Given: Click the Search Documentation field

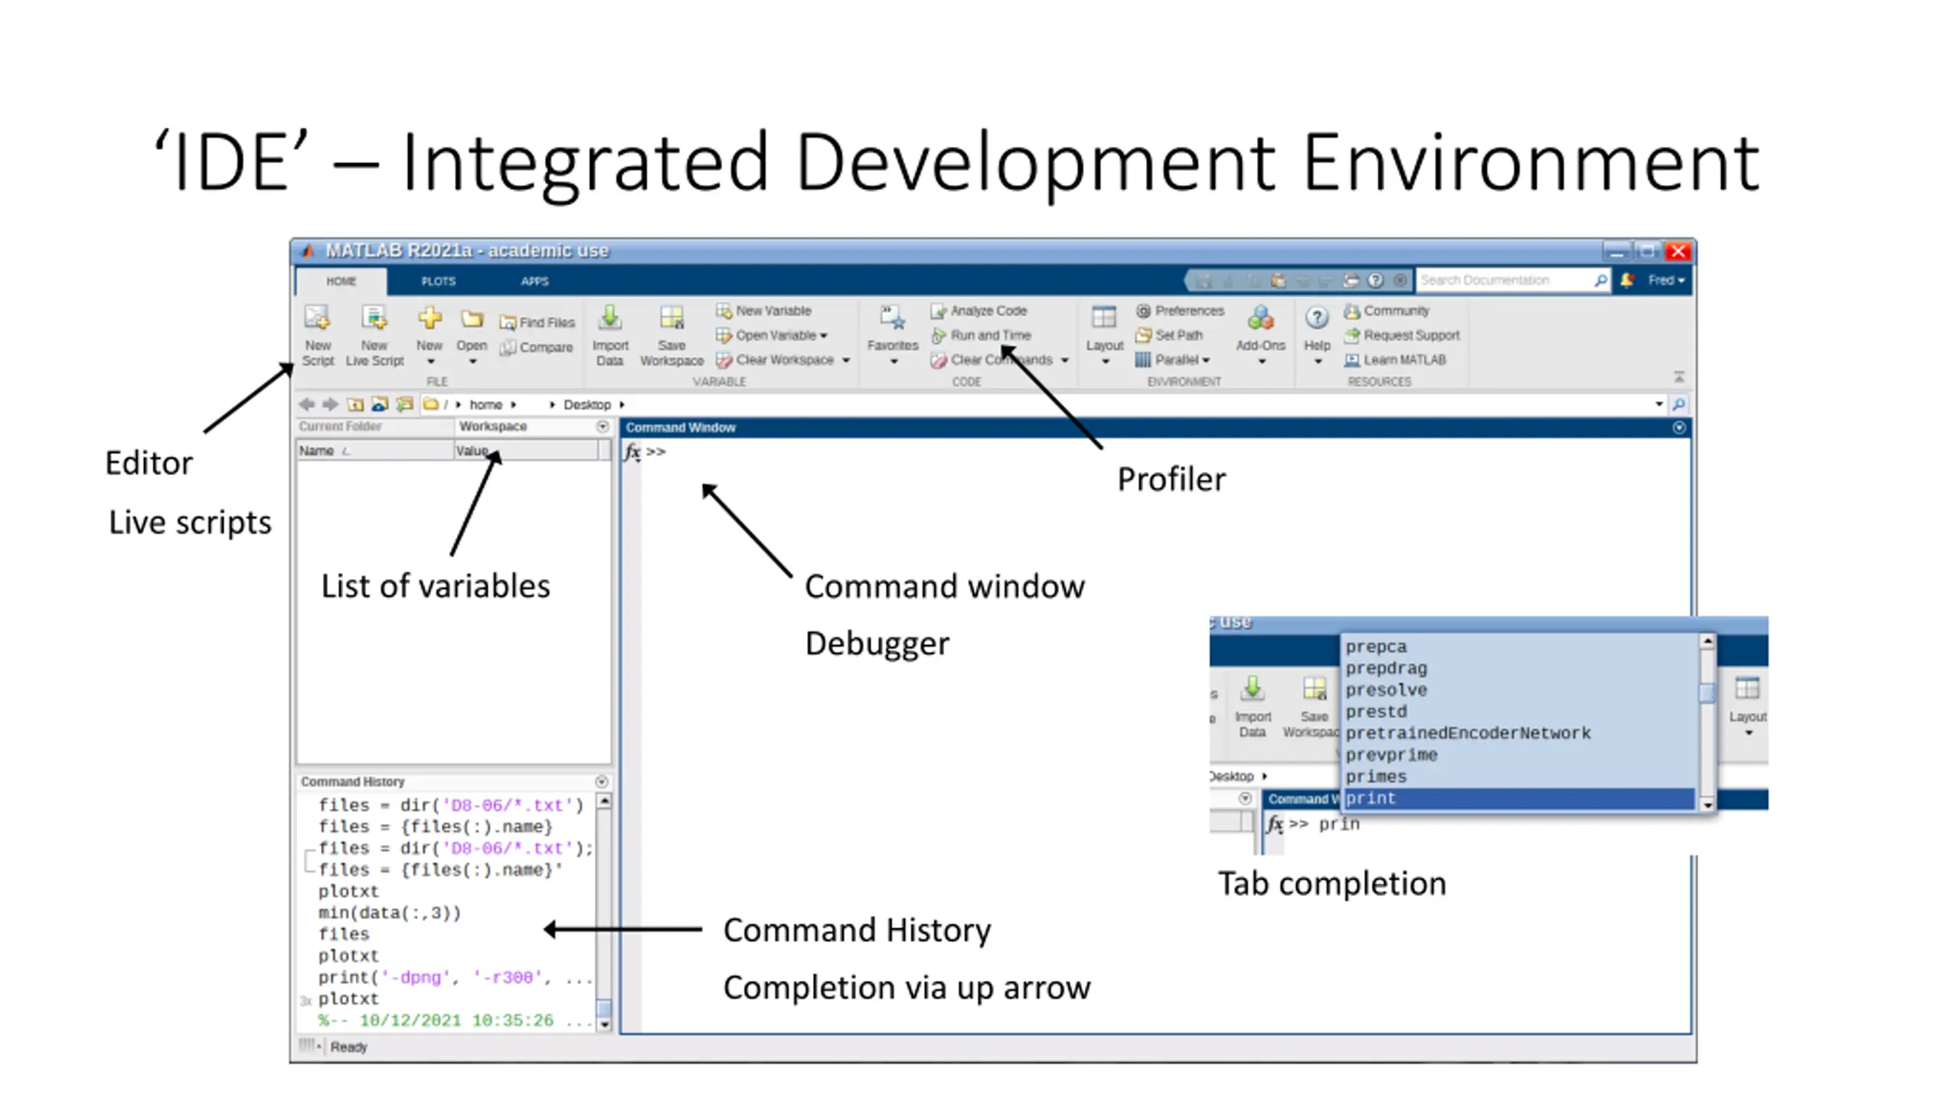Looking at the screenshot, I should pyautogui.click(x=1502, y=280).
